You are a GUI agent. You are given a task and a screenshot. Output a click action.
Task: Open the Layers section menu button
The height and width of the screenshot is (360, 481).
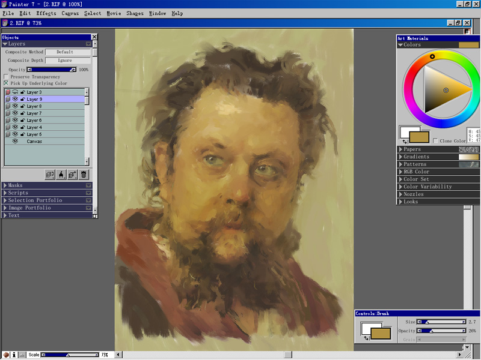pos(88,44)
